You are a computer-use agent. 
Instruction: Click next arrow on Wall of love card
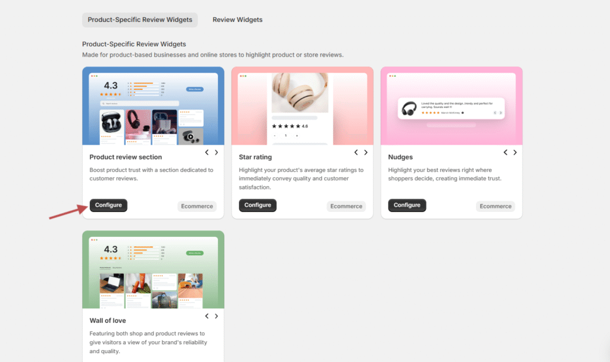coord(216,316)
